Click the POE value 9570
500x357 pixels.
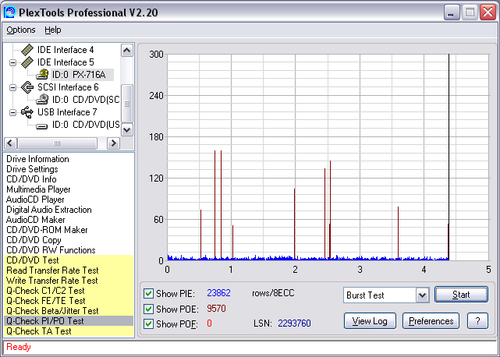click(216, 309)
